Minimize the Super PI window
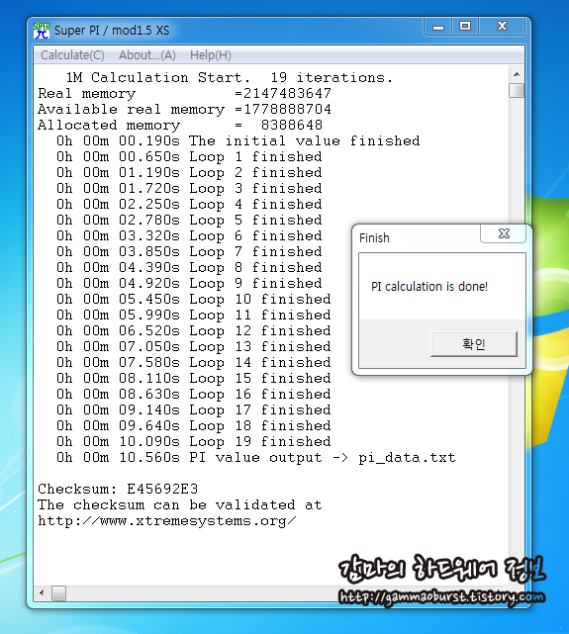 tap(438, 27)
